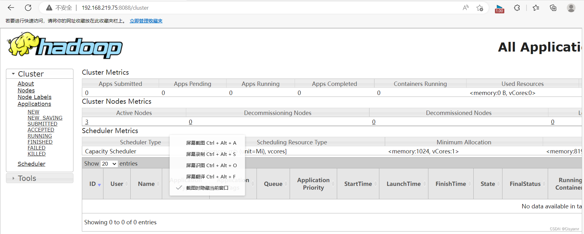Viewport: 584px width, 234px height.
Task: Sort table by LaunchTime column header
Action: [404, 184]
